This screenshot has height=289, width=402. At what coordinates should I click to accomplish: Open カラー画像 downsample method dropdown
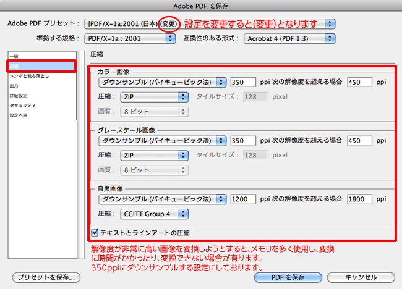[162, 82]
